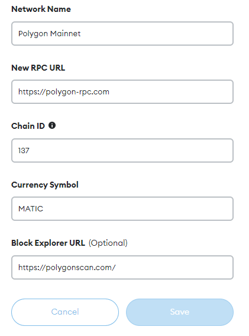Save the Polygon network settings
Image resolution: width=249 pixels, height=336 pixels.
[180, 312]
